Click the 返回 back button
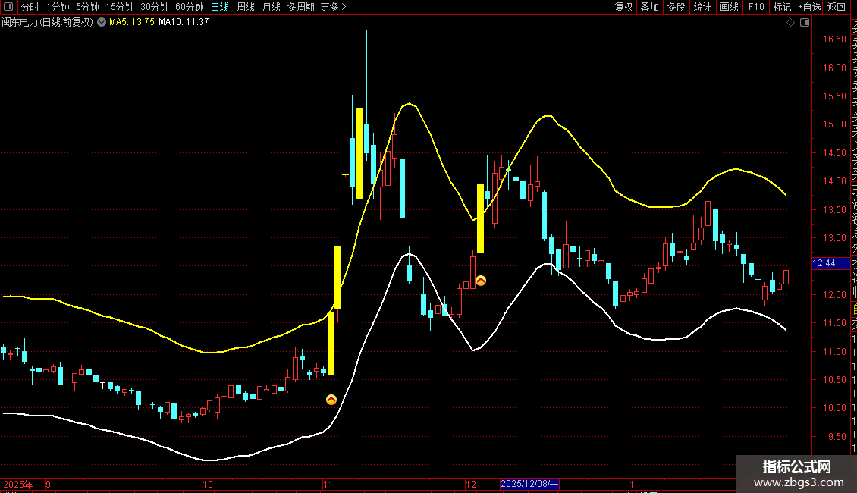857x493 pixels. [x=837, y=7]
